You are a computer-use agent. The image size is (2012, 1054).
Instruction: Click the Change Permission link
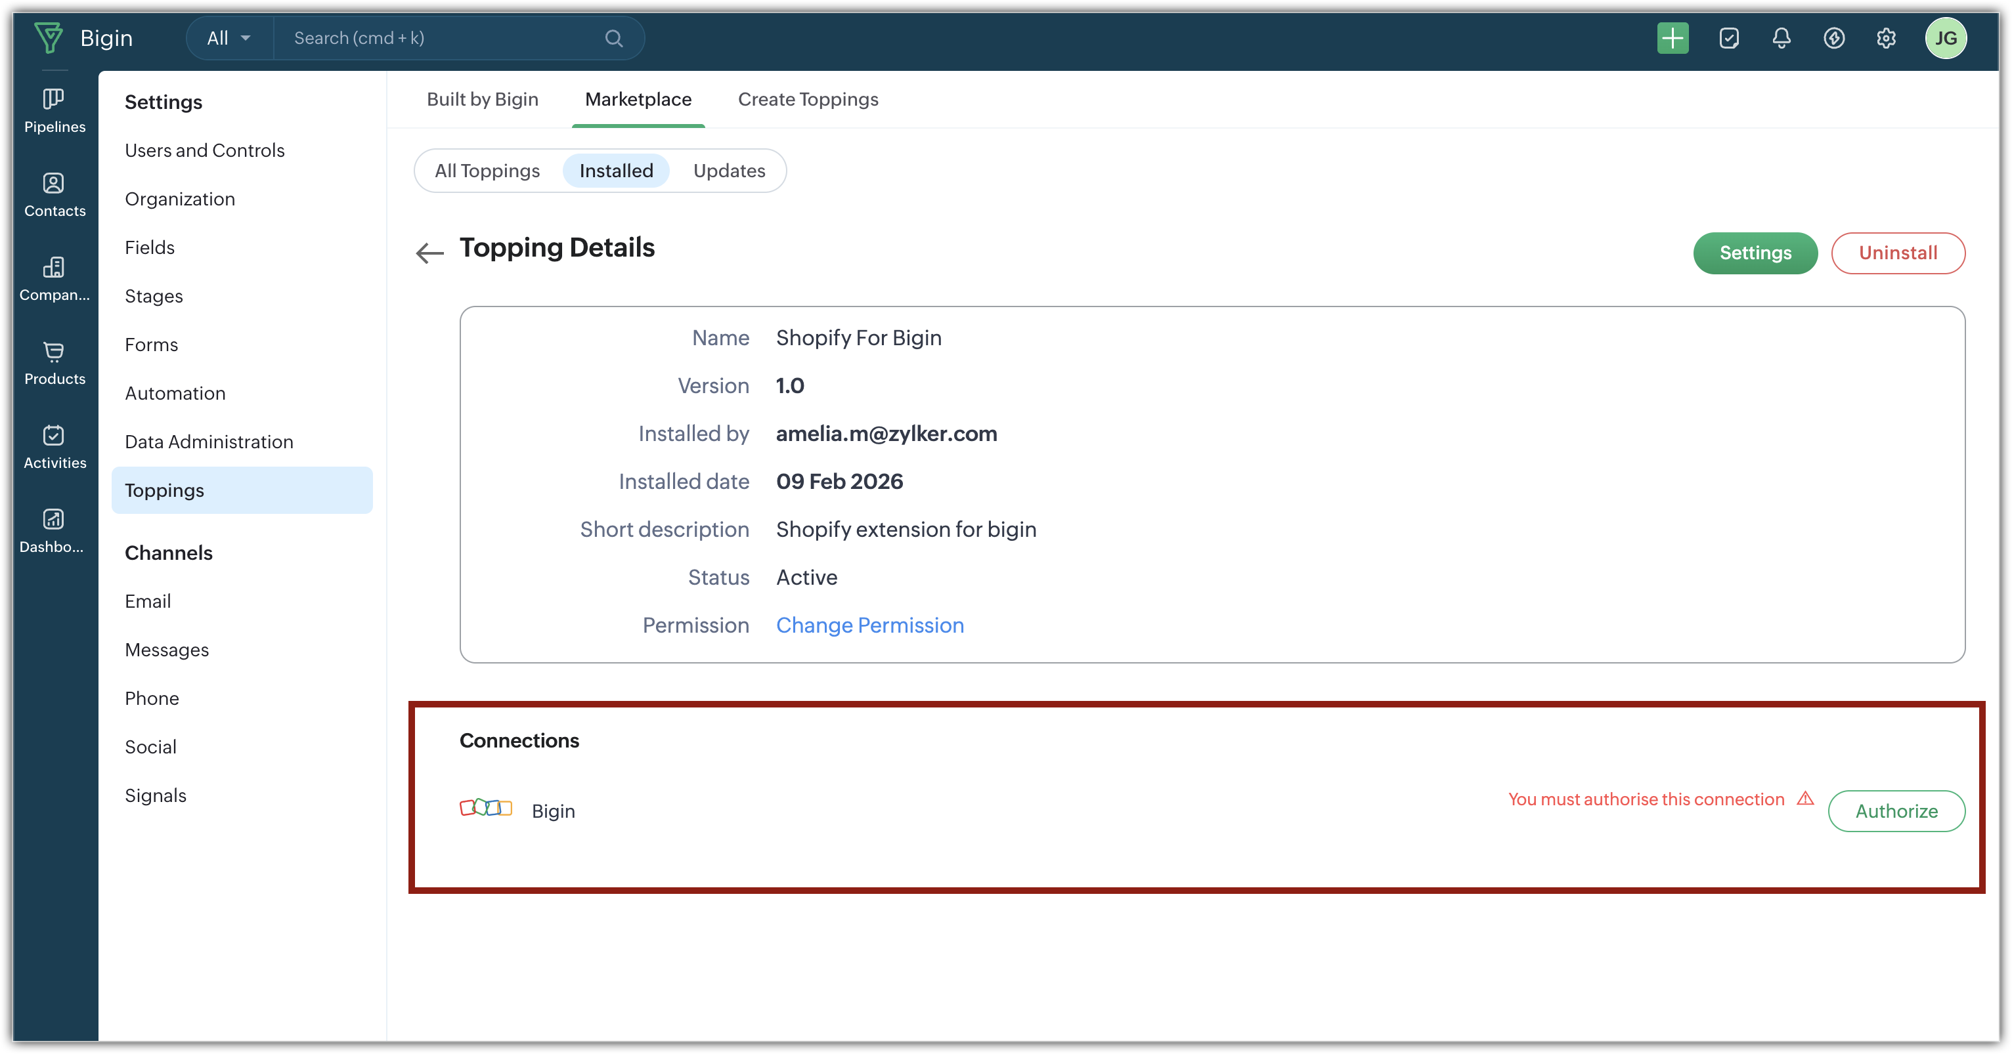coord(869,625)
